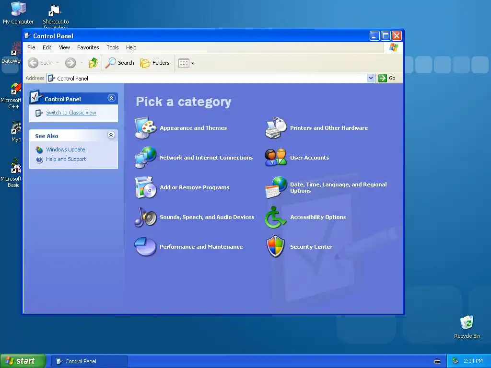The width and height of the screenshot is (491, 368).
Task: Open the Appearance and Themes category icon
Action: point(146,127)
